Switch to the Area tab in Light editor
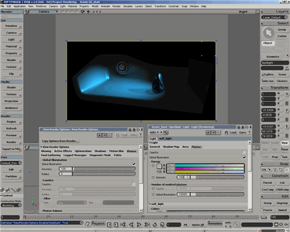The image size is (290, 232). (185, 147)
